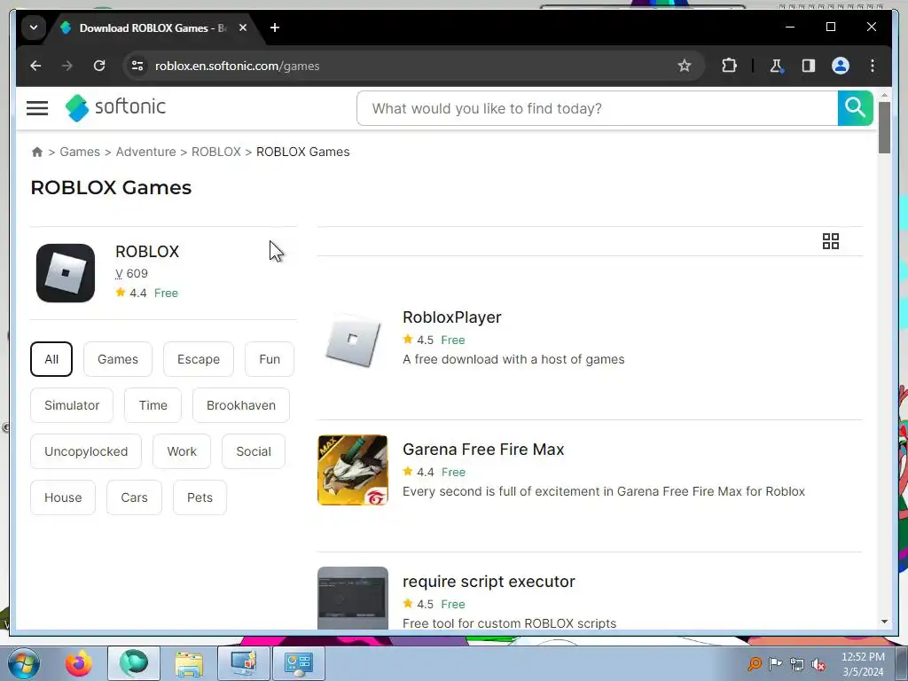Click the browser forward arrow

click(x=67, y=66)
